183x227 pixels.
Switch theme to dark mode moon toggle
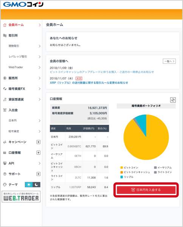pos(36,185)
